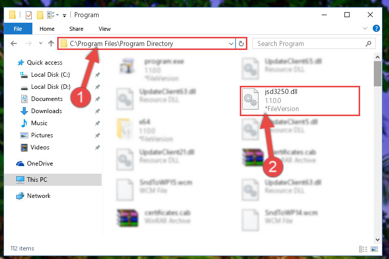Open the File menu tab
The width and height of the screenshot is (389, 259).
18,29
